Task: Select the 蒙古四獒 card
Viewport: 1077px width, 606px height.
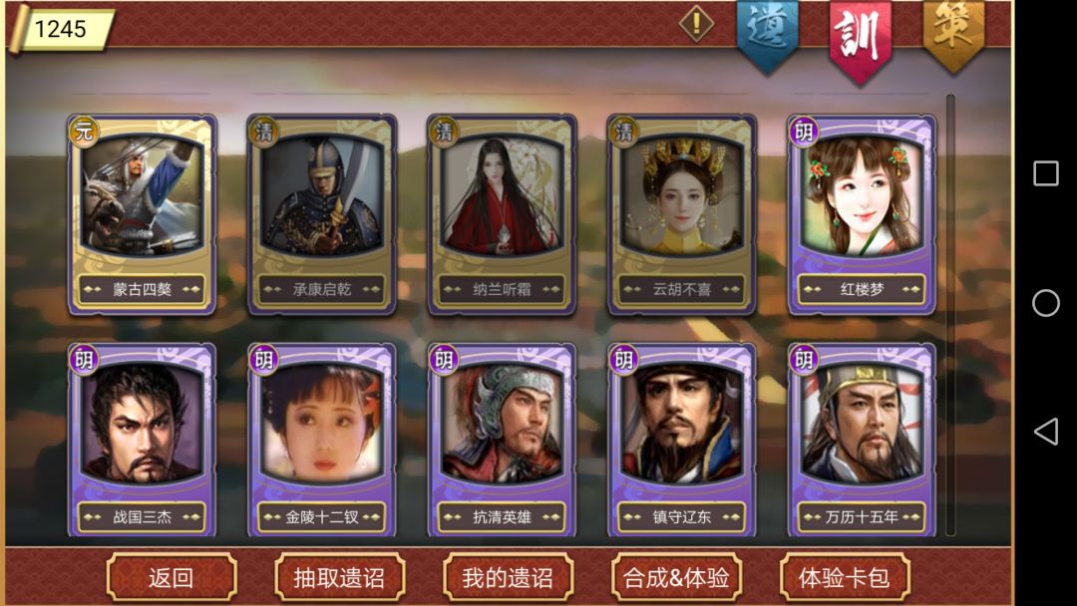Action: (143, 215)
